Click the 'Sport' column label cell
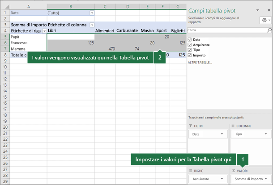Image resolution: width=273 pixels, height=185 pixels. [x=162, y=31]
